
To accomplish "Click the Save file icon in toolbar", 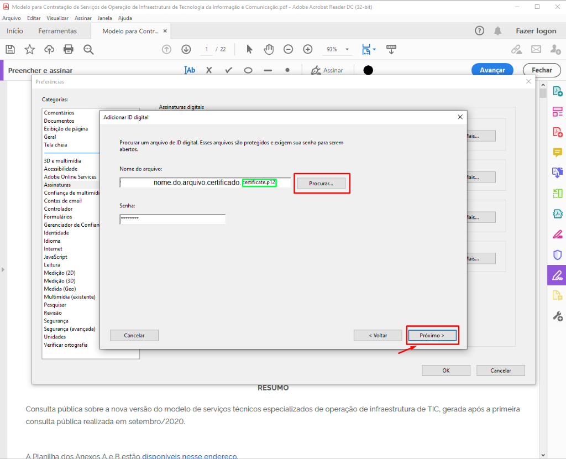I will [x=10, y=49].
